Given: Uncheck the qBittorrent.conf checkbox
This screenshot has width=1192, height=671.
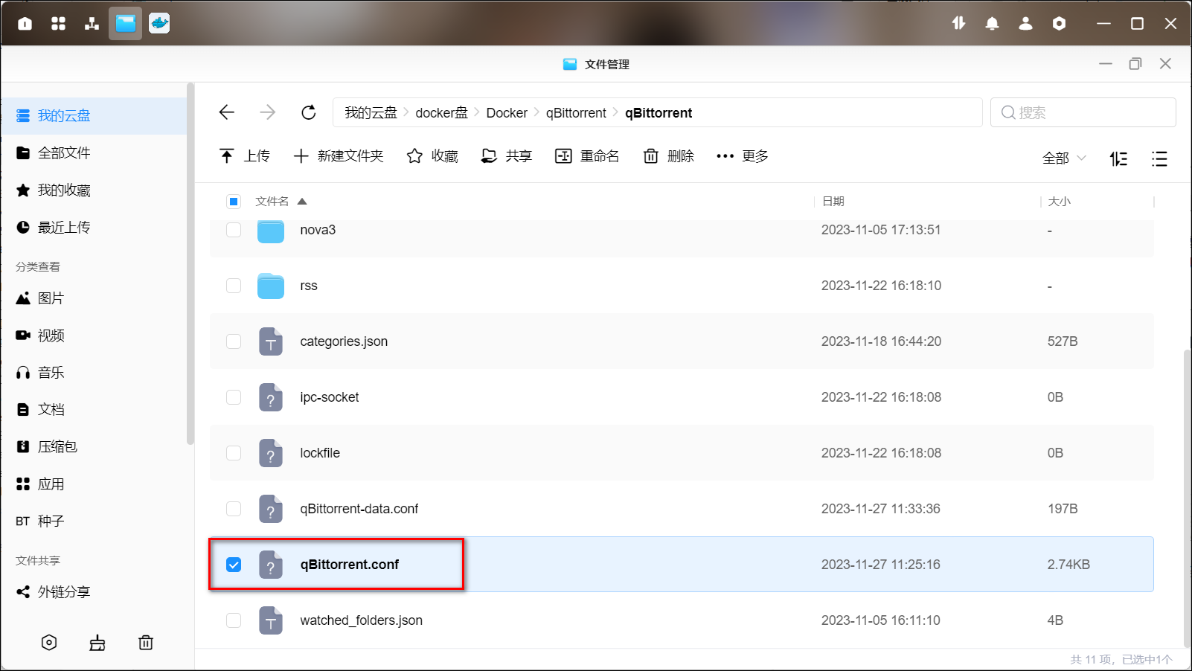Looking at the screenshot, I should pos(234,565).
